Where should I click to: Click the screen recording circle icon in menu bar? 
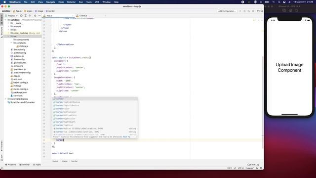pyautogui.click(x=242, y=2)
